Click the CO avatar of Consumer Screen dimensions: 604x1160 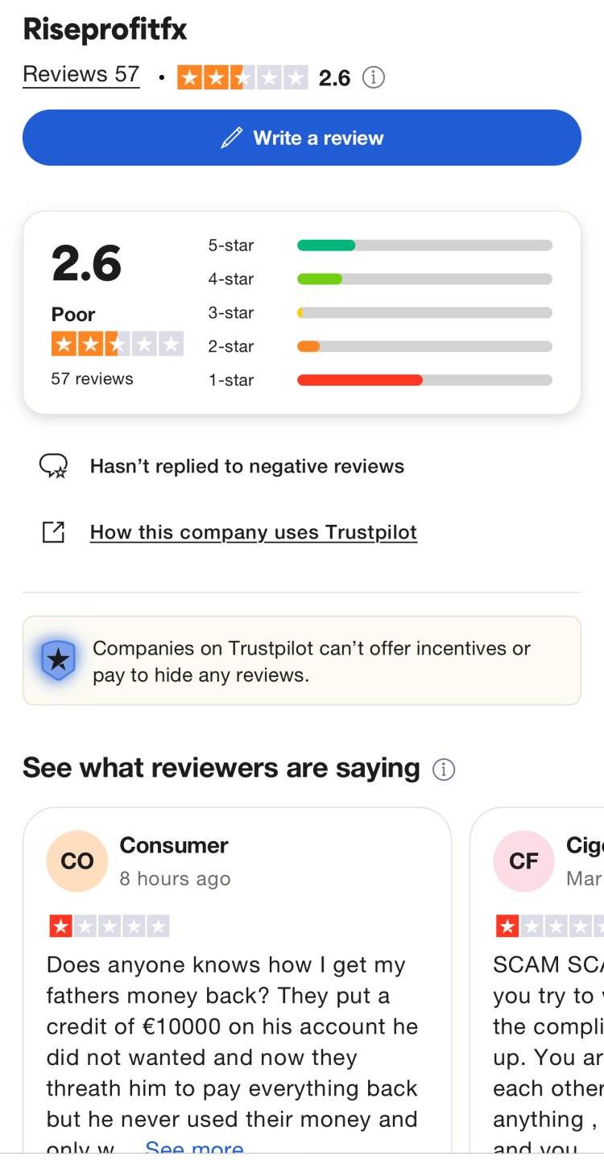[x=77, y=861]
